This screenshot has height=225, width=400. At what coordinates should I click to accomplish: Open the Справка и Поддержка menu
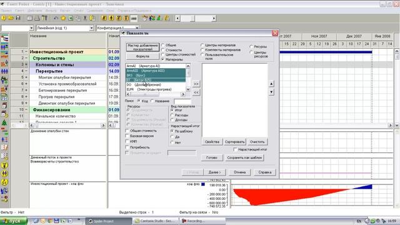pos(134,11)
